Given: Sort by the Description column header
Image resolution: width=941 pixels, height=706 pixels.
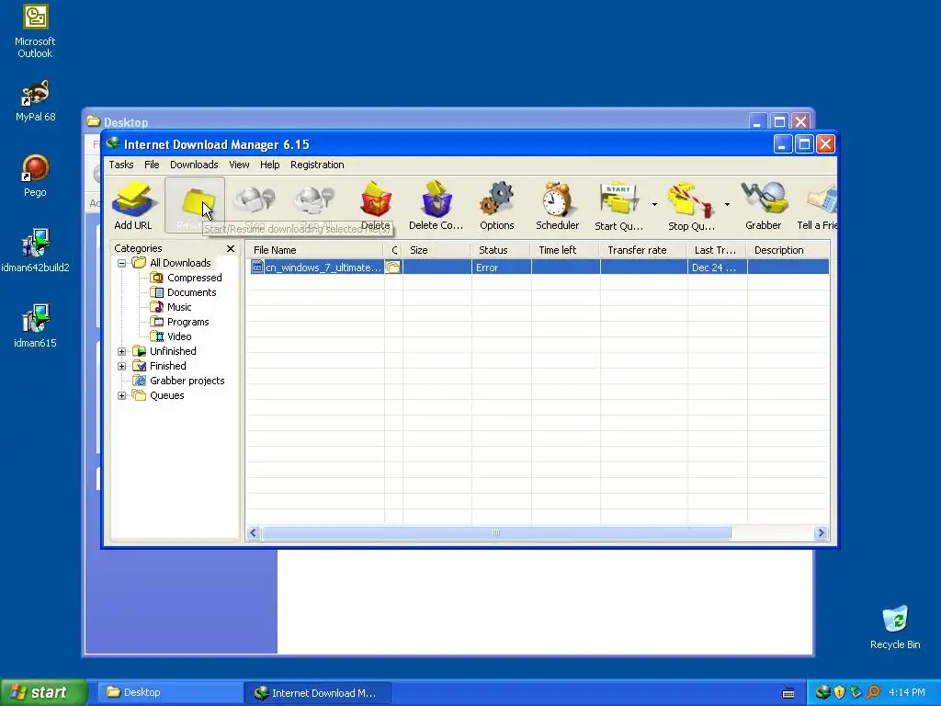Looking at the screenshot, I should pos(788,250).
